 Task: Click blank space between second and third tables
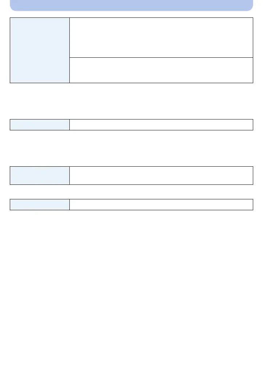[131, 149]
